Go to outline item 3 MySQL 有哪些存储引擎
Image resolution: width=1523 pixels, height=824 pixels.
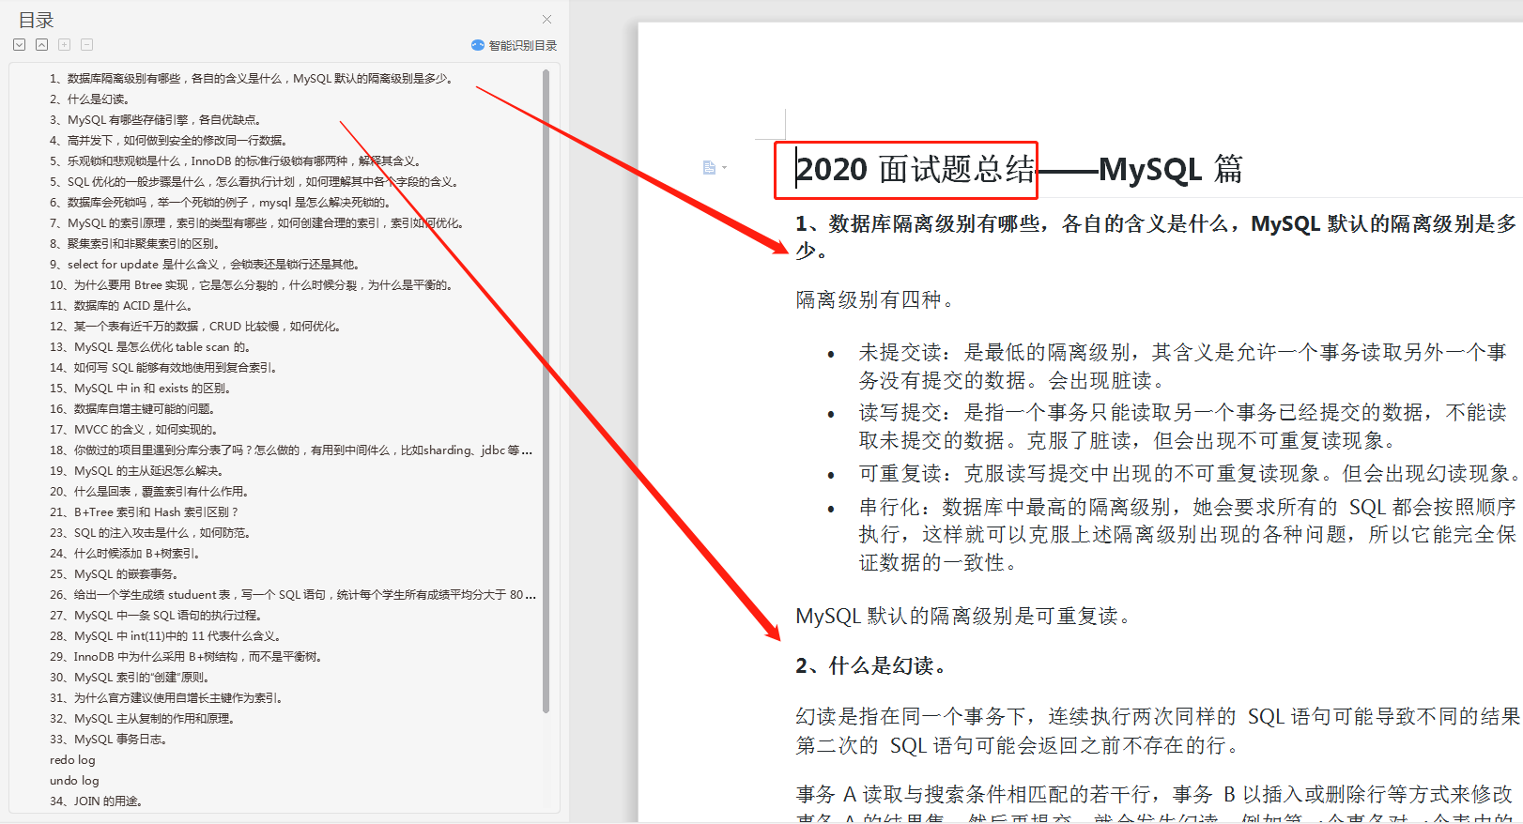tap(156, 120)
